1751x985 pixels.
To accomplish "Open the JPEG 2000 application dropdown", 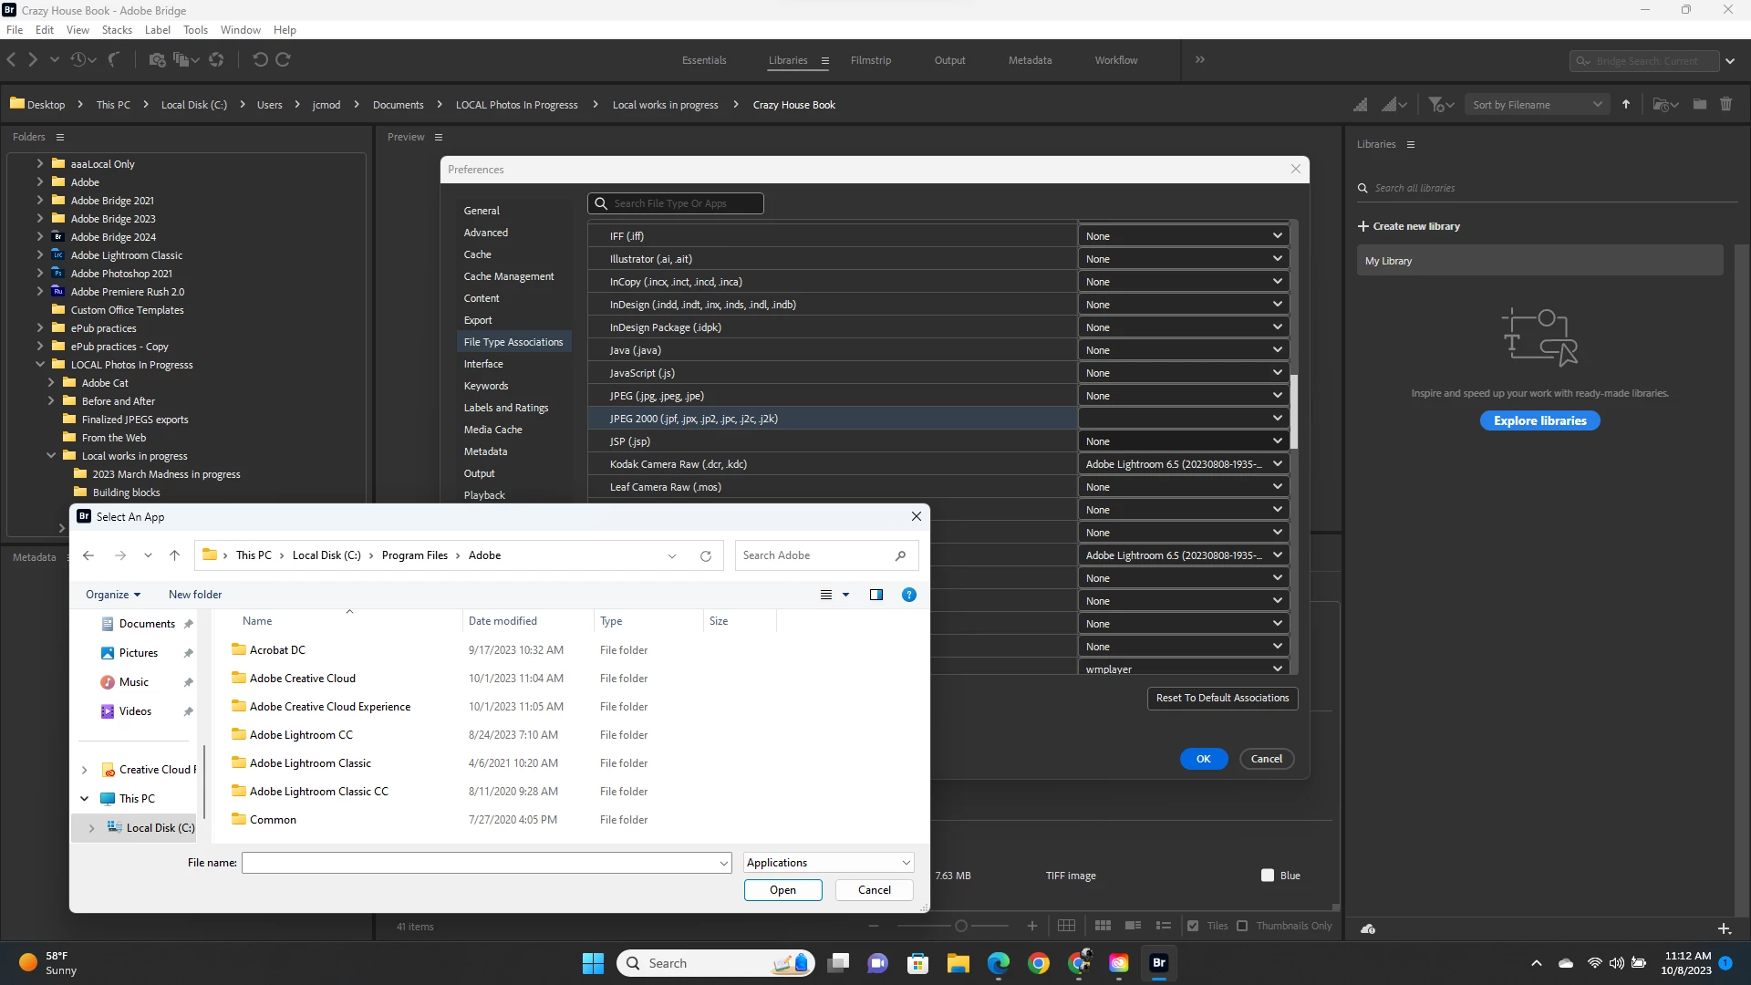I will (1183, 419).
